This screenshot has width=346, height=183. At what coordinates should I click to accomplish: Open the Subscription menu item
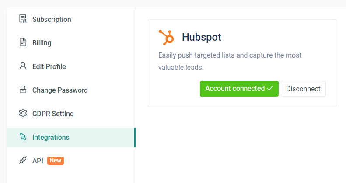(52, 19)
